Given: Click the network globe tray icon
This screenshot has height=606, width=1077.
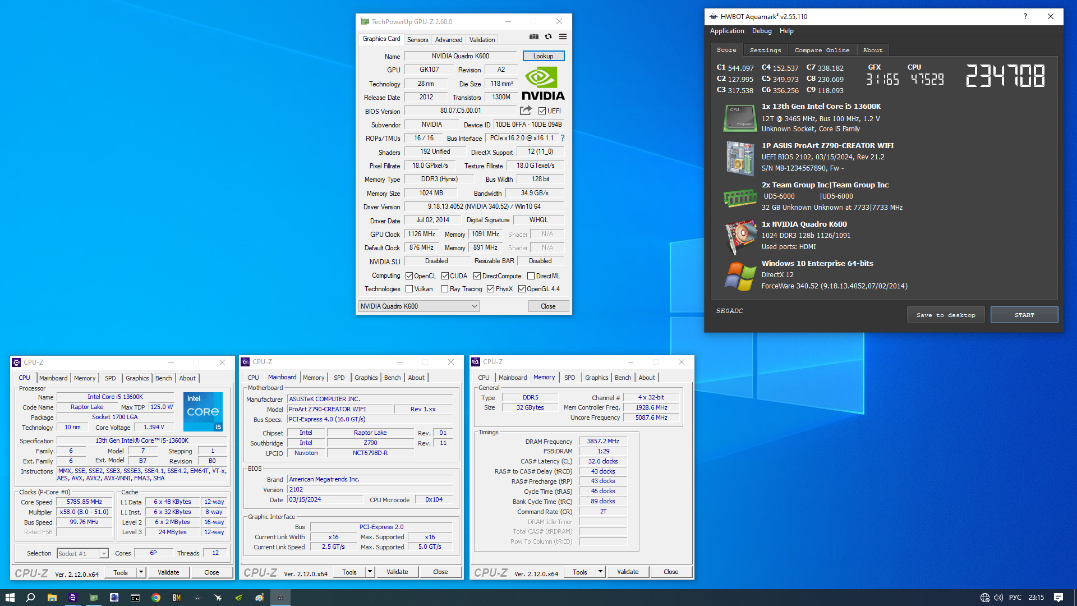Looking at the screenshot, I should coord(985,598).
